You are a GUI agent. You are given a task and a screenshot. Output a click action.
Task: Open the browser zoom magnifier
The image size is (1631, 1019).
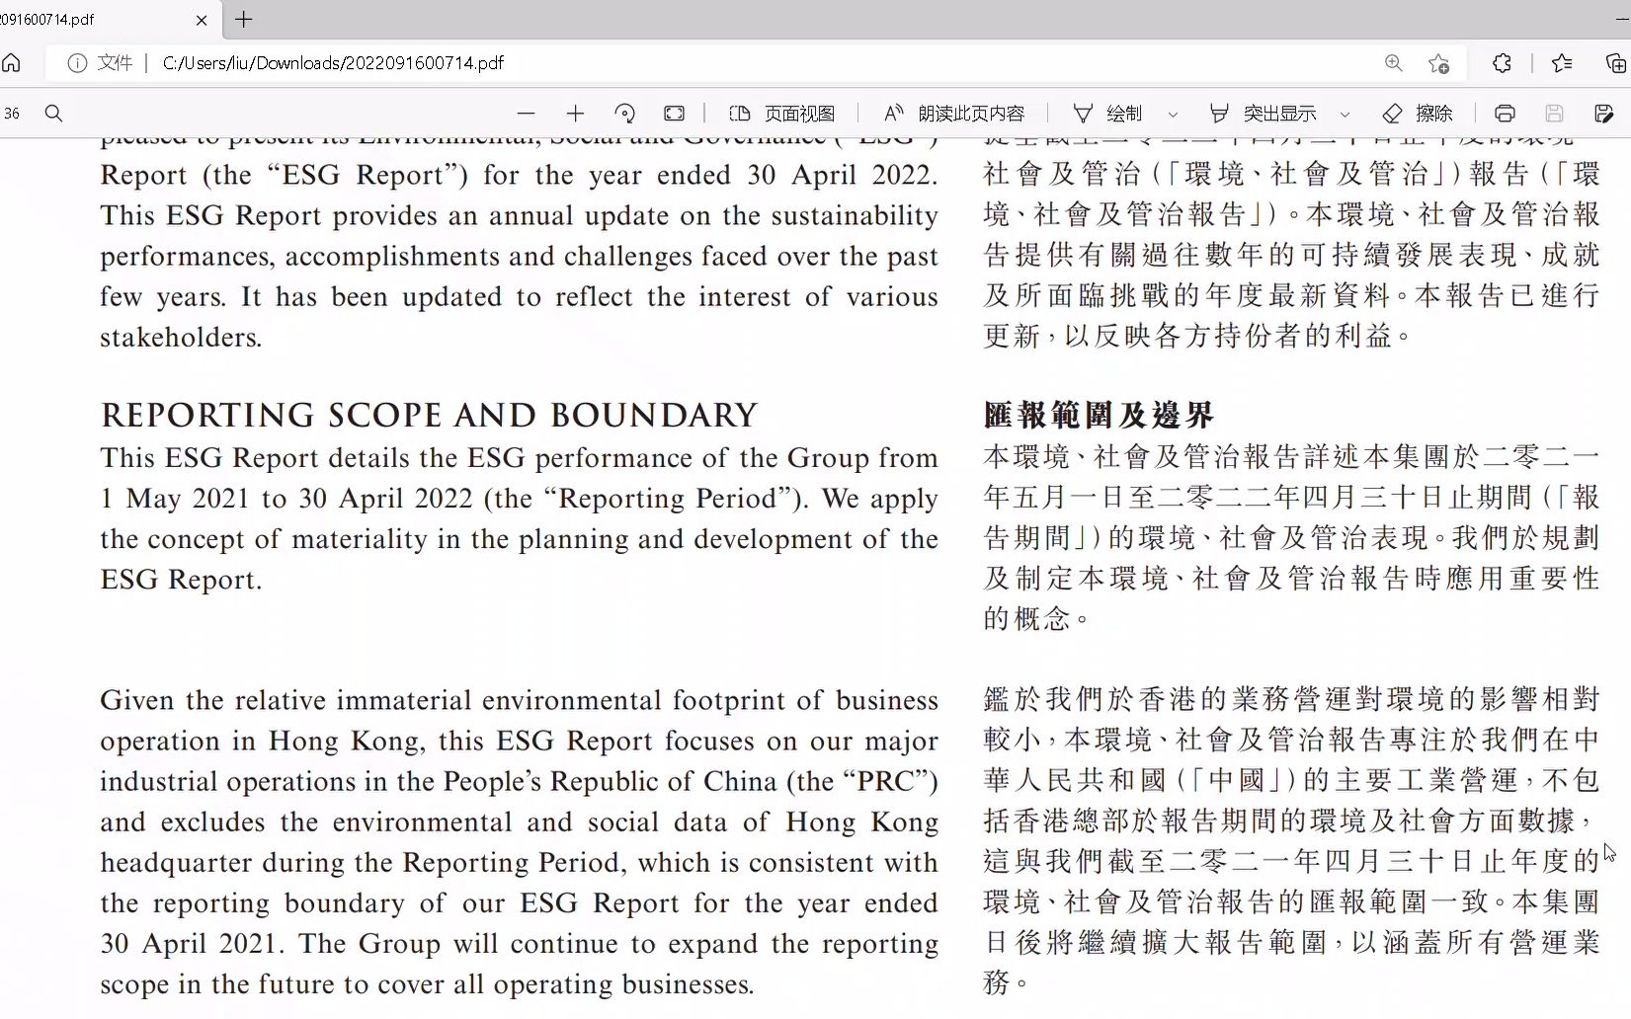point(1394,63)
